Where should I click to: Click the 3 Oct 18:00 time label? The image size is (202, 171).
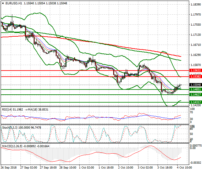tap(165, 168)
